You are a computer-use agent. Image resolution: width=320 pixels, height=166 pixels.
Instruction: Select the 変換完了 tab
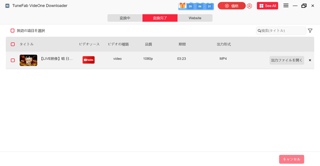point(160,18)
